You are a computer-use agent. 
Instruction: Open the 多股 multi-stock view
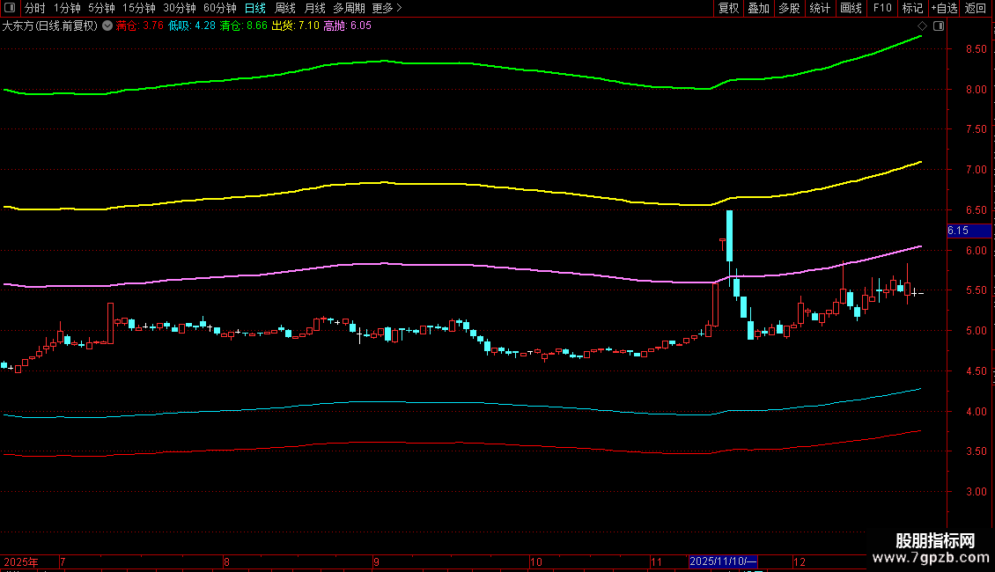[x=789, y=8]
